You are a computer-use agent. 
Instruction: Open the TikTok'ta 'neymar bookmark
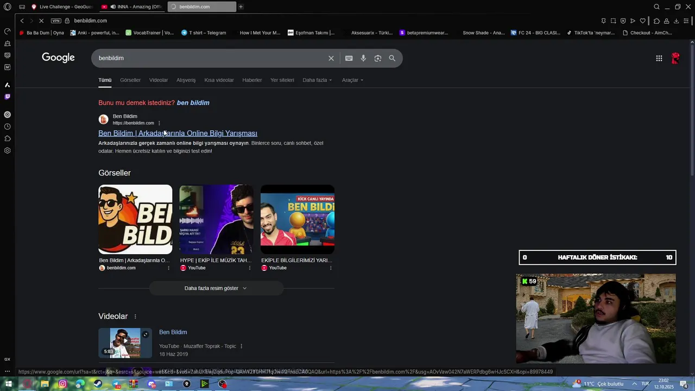click(591, 33)
